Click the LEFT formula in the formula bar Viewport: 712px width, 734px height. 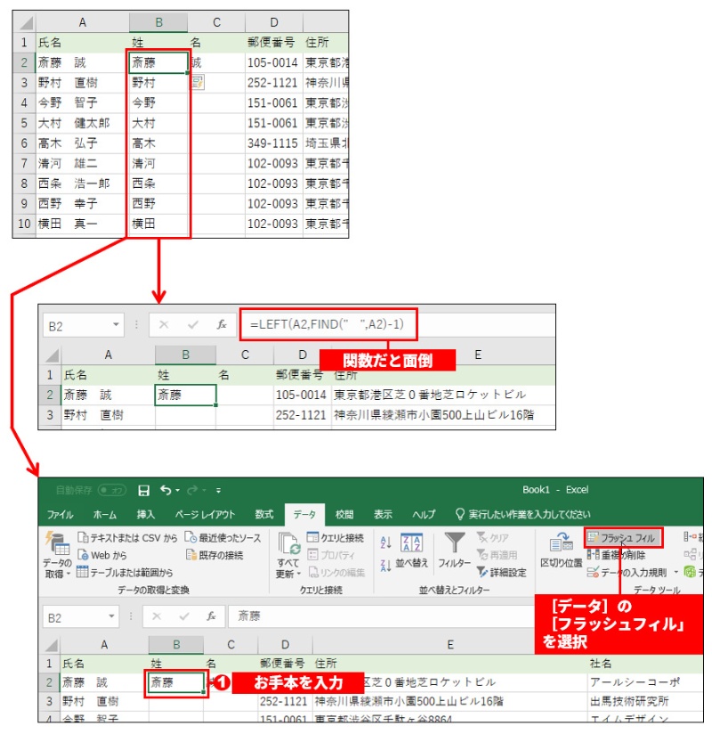(x=326, y=324)
